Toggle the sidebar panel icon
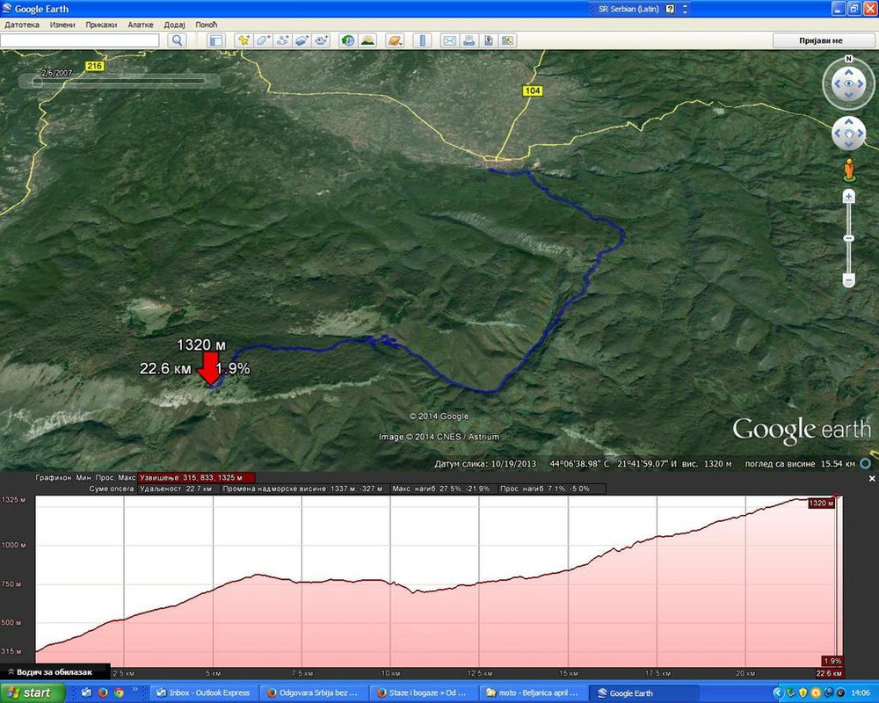The width and height of the screenshot is (879, 703). [216, 40]
